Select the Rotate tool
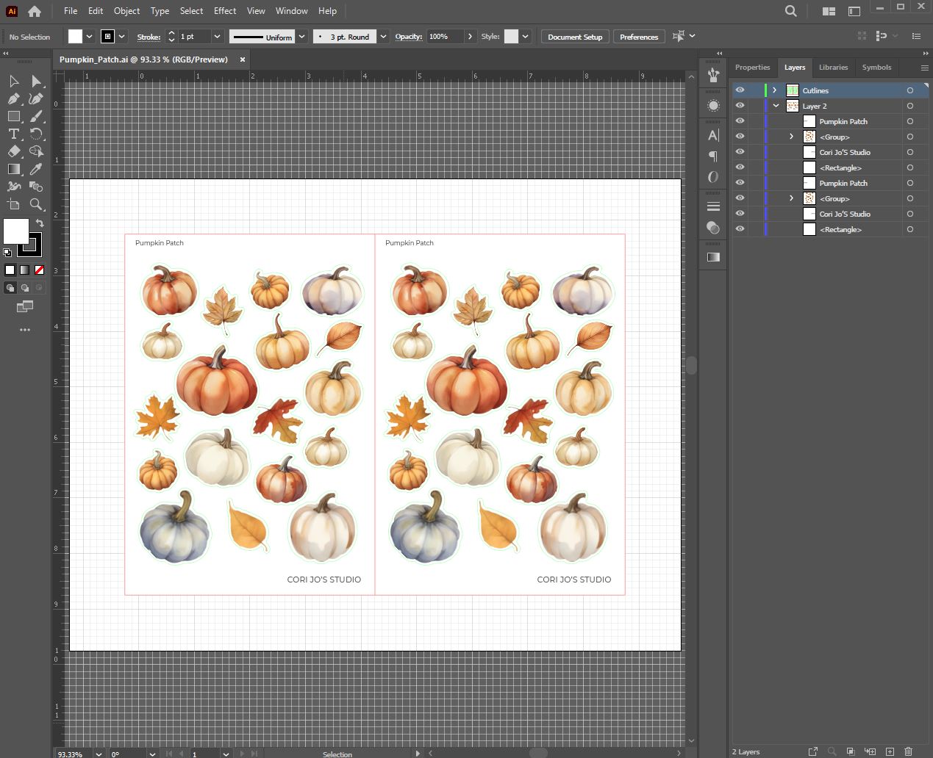 click(x=36, y=134)
